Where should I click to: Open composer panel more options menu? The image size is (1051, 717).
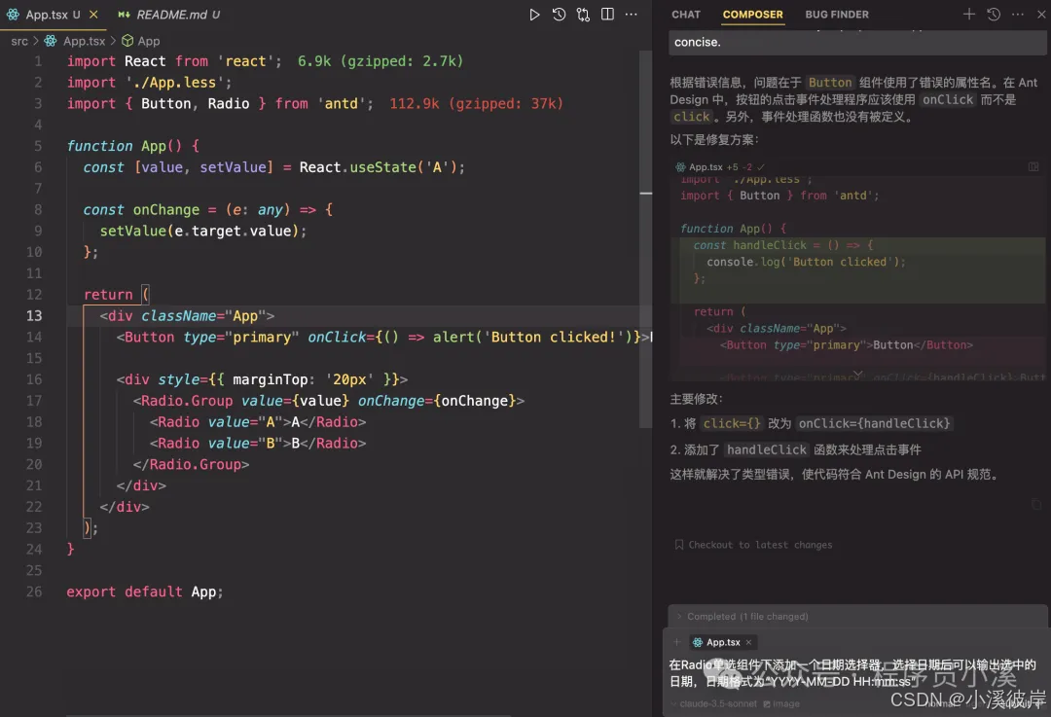[1018, 14]
